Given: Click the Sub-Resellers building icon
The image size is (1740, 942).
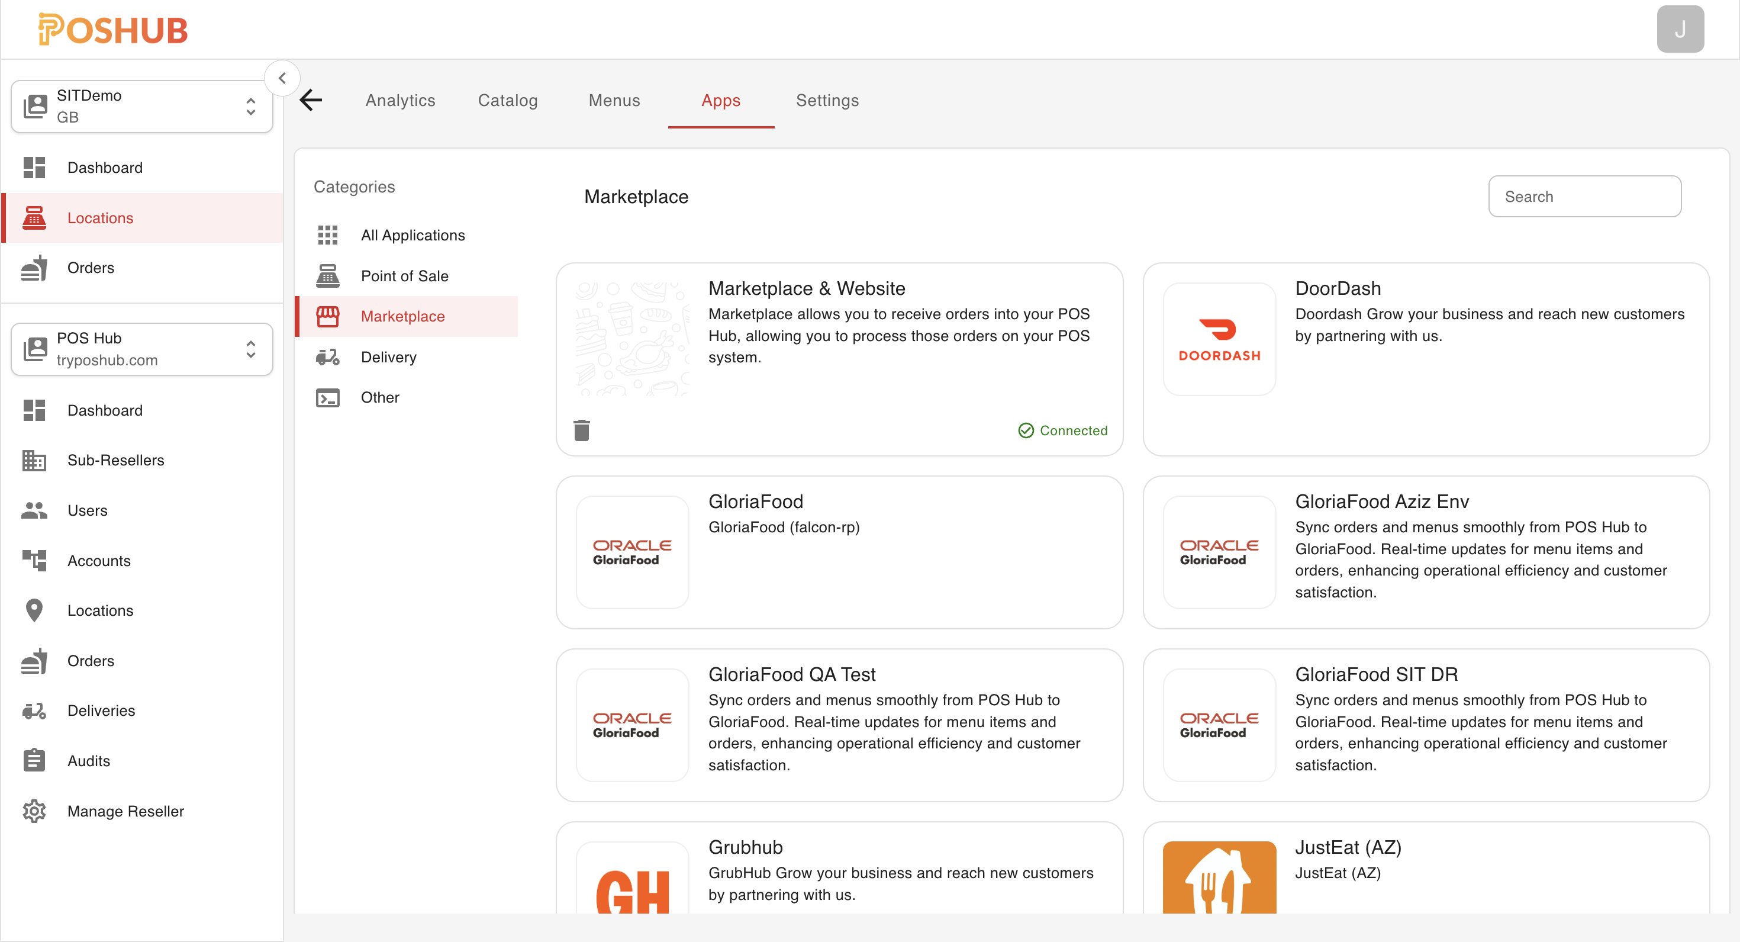Looking at the screenshot, I should 34,460.
